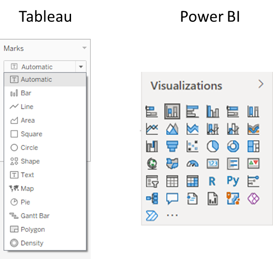Image resolution: width=273 pixels, height=259 pixels.
Task: Choose the funnel chart visual
Action: click(172, 146)
